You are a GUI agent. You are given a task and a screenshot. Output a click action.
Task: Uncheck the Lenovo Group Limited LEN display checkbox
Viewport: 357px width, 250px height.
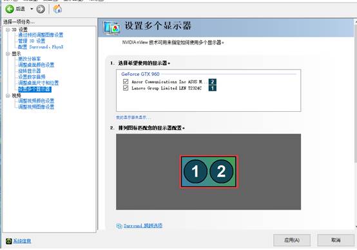point(126,88)
